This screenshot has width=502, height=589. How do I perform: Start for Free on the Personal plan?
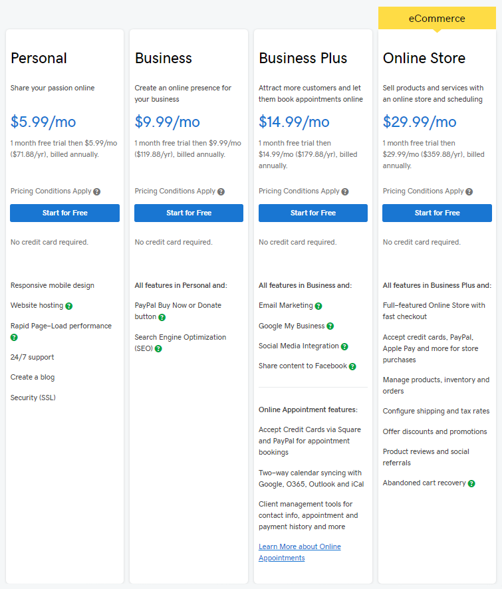pos(64,213)
